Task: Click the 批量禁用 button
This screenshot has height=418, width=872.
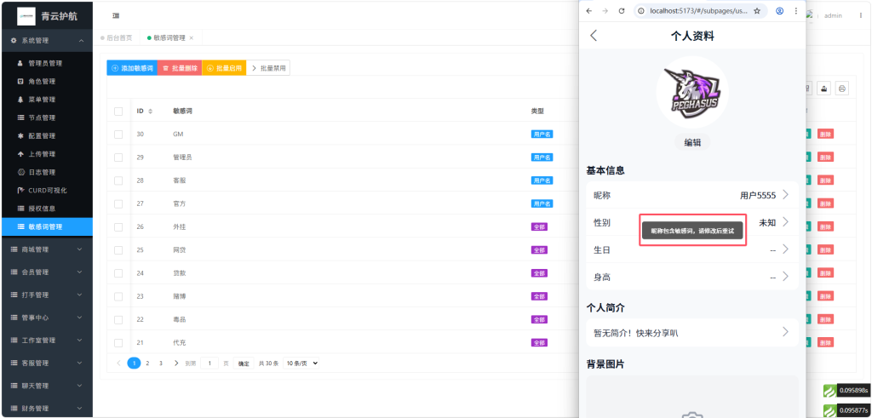Action: click(268, 68)
